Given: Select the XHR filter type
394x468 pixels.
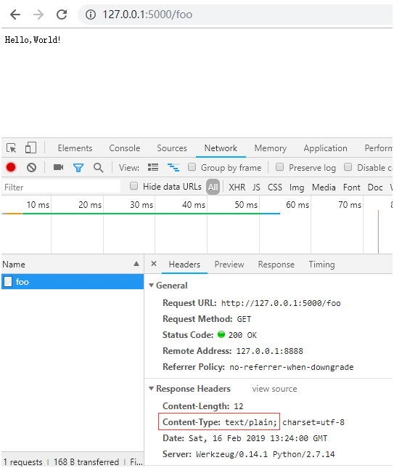Looking at the screenshot, I should tap(237, 187).
